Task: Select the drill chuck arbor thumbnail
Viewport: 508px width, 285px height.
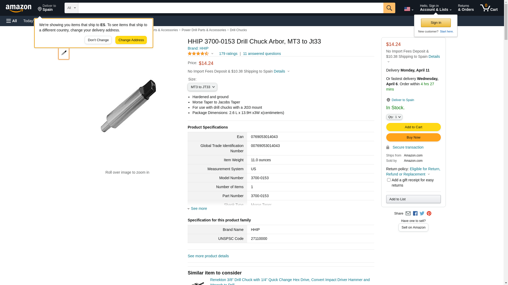Action: pos(64,53)
